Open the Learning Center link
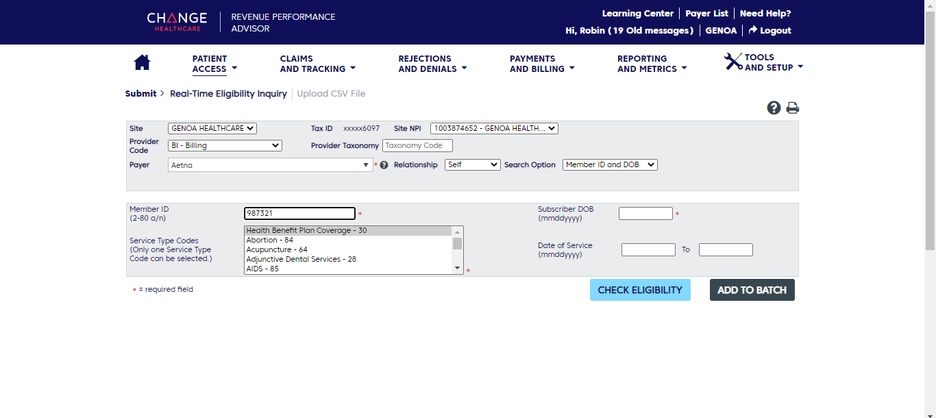936x418 pixels. click(x=637, y=14)
